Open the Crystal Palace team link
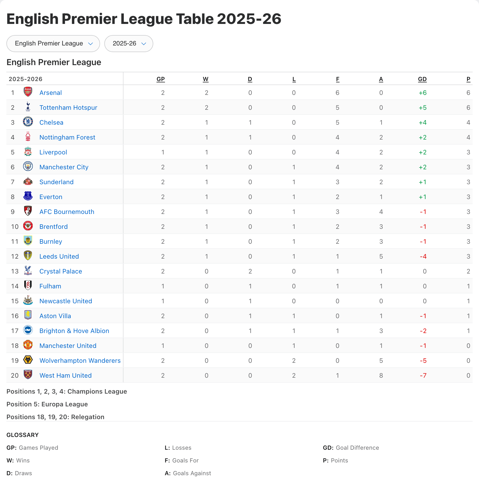 [x=61, y=271]
